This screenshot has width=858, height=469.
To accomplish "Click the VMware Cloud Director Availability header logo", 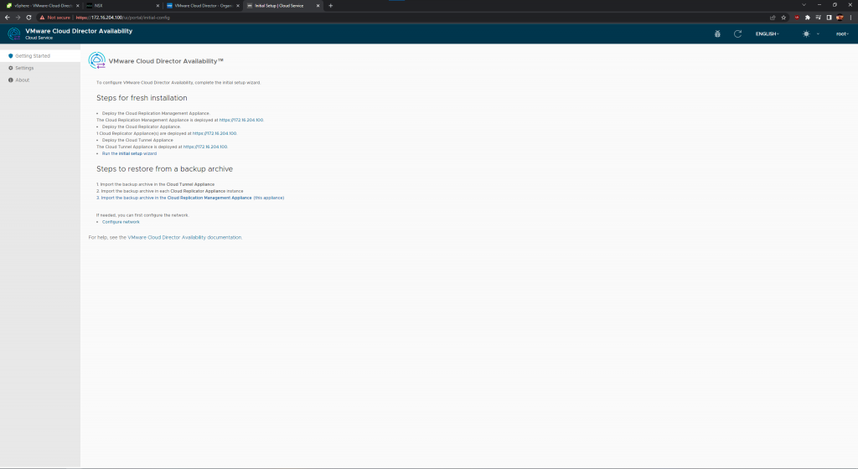I will (x=13, y=33).
